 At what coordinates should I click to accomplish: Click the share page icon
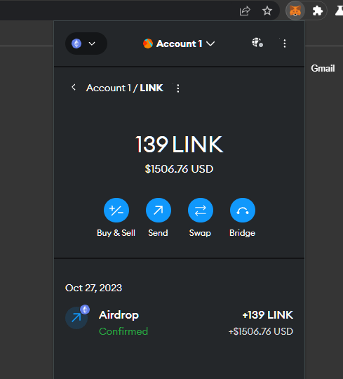point(245,11)
